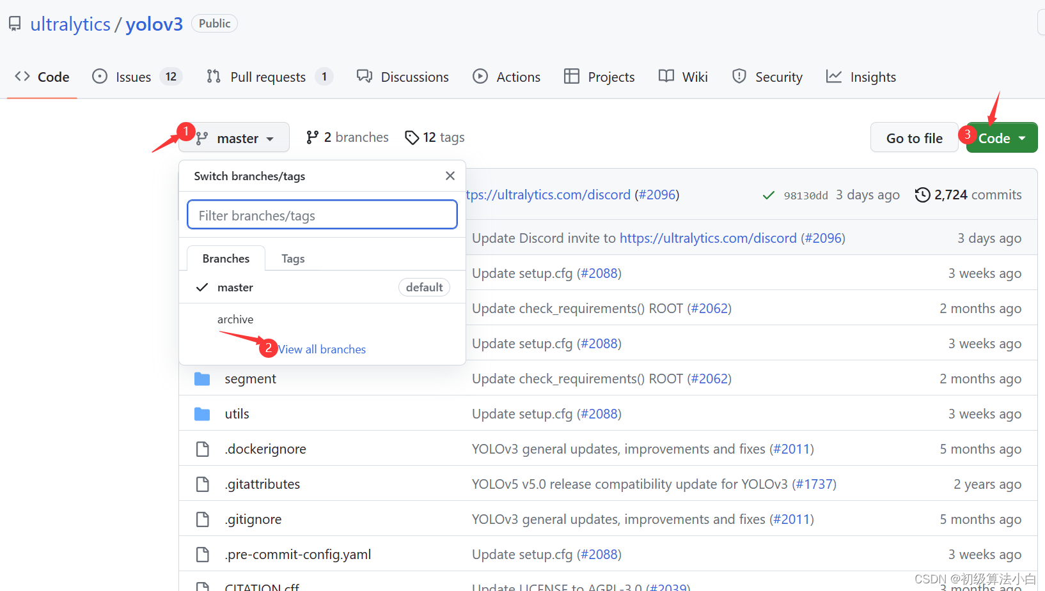Open the Actions tab
The height and width of the screenshot is (591, 1045).
tap(507, 77)
